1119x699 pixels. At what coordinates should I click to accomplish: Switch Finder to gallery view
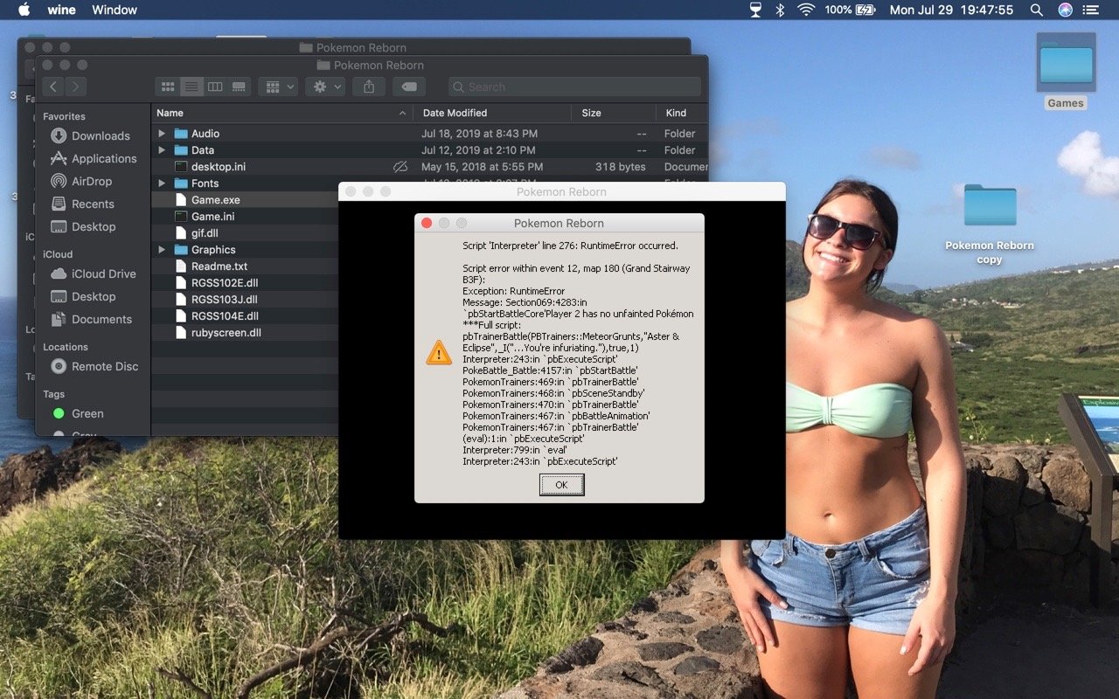point(239,87)
